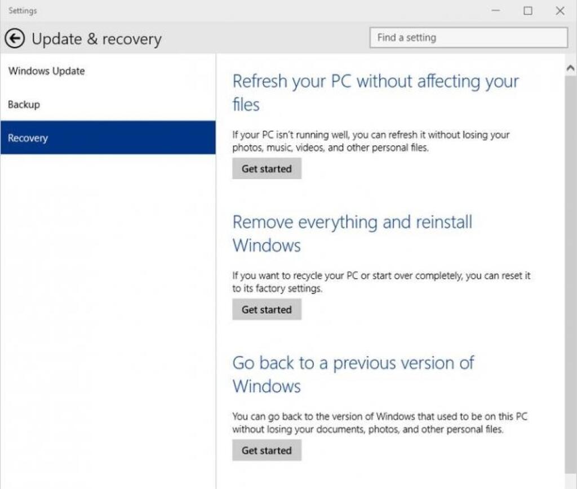577x489 pixels.
Task: Click the 'Refresh your PC without affecting your files' heading
Action: click(x=376, y=92)
